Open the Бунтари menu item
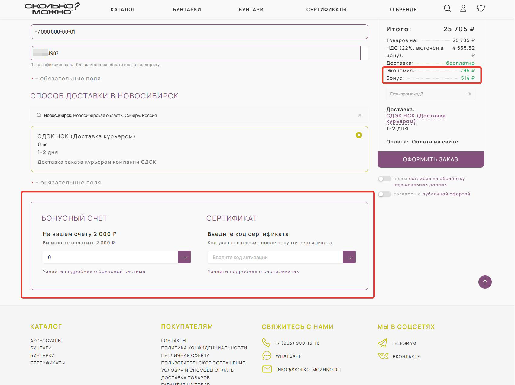 251,9
